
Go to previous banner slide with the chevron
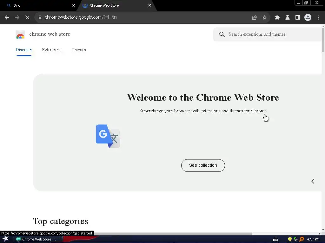pos(313,181)
